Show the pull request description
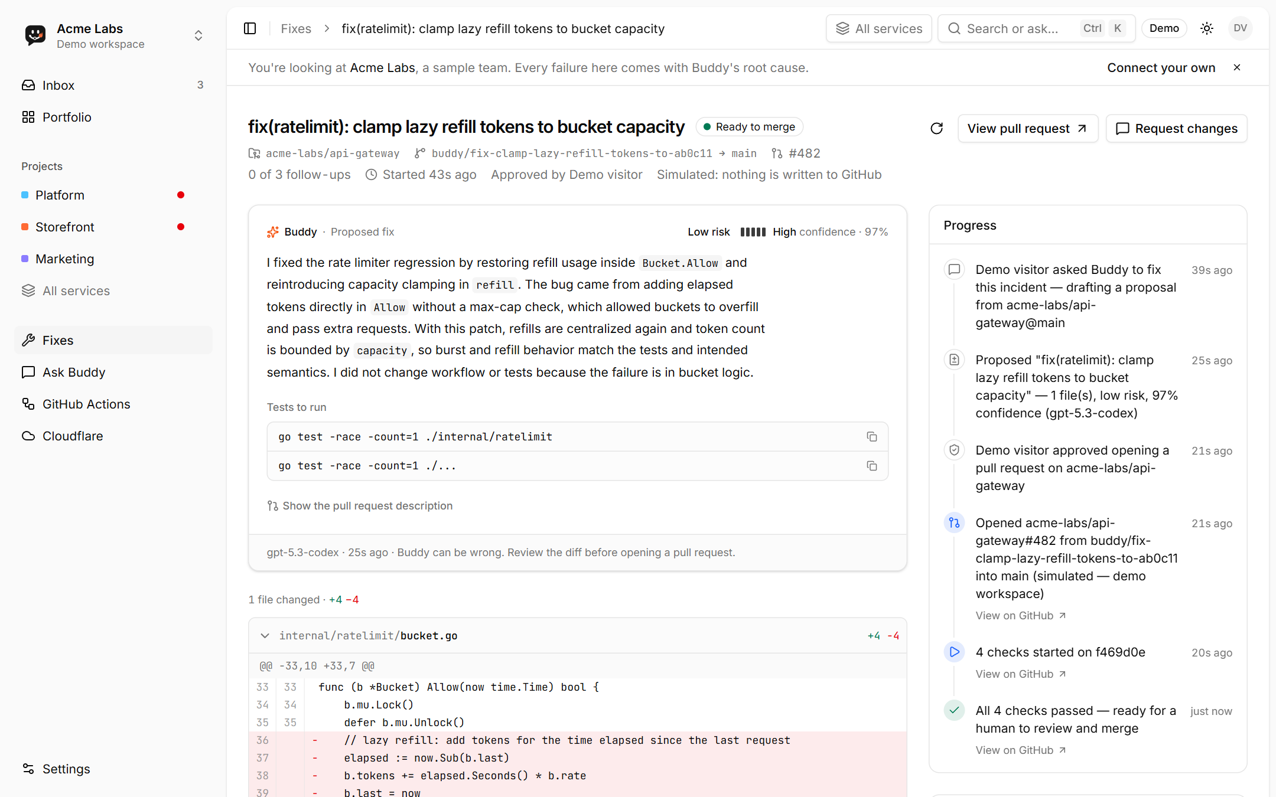The height and width of the screenshot is (797, 1276). [x=360, y=506]
